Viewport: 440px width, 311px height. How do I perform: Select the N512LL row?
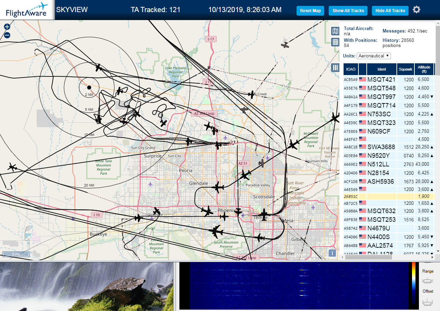point(388,164)
